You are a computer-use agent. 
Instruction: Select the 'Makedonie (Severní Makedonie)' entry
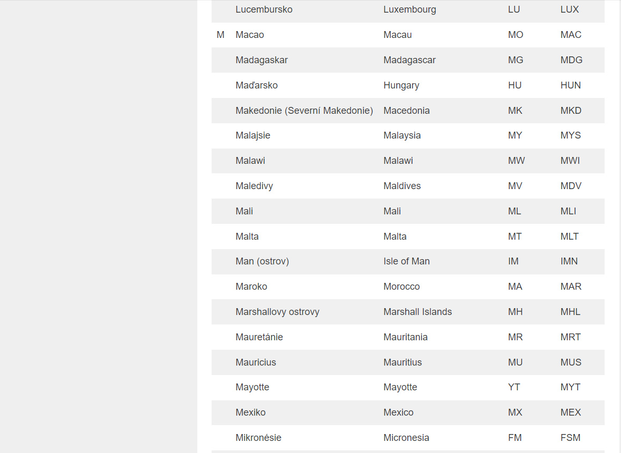tap(304, 111)
